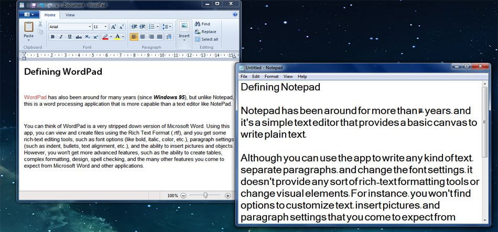
Task: Save the document from the Quick Access toolbar
Action: (x=34, y=5)
